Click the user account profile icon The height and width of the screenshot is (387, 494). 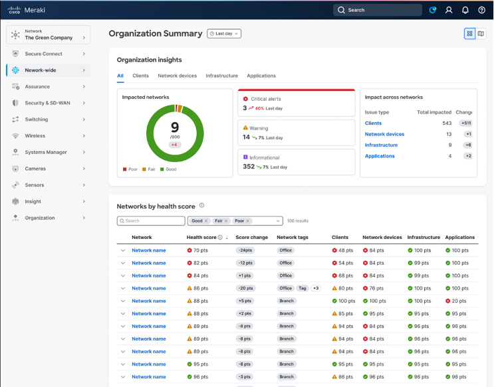(x=449, y=10)
